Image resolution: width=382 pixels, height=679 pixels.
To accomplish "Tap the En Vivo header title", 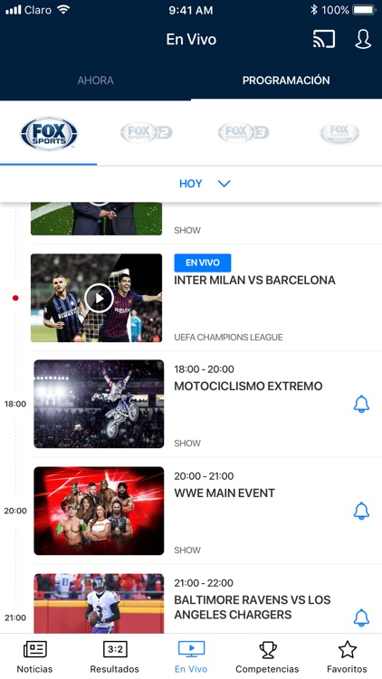I will 191,40.
